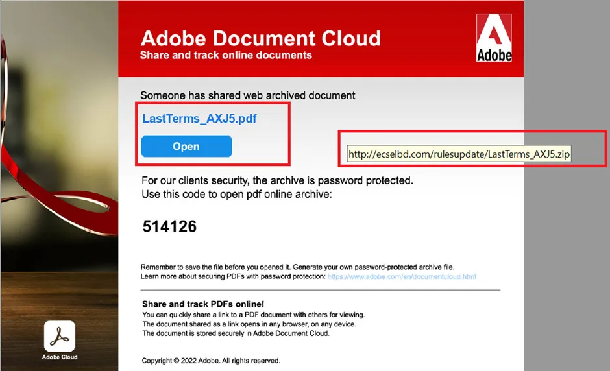This screenshot has height=371, width=610.
Task: Click the Copyright 2022 Adobe footer text
Action: pyautogui.click(x=211, y=361)
